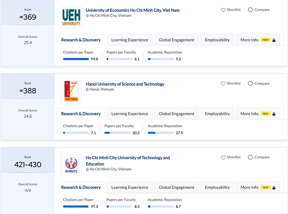This screenshot has width=288, height=214.
Task: Click location pin next to Hanoi, Vietnam
Action: (88, 90)
